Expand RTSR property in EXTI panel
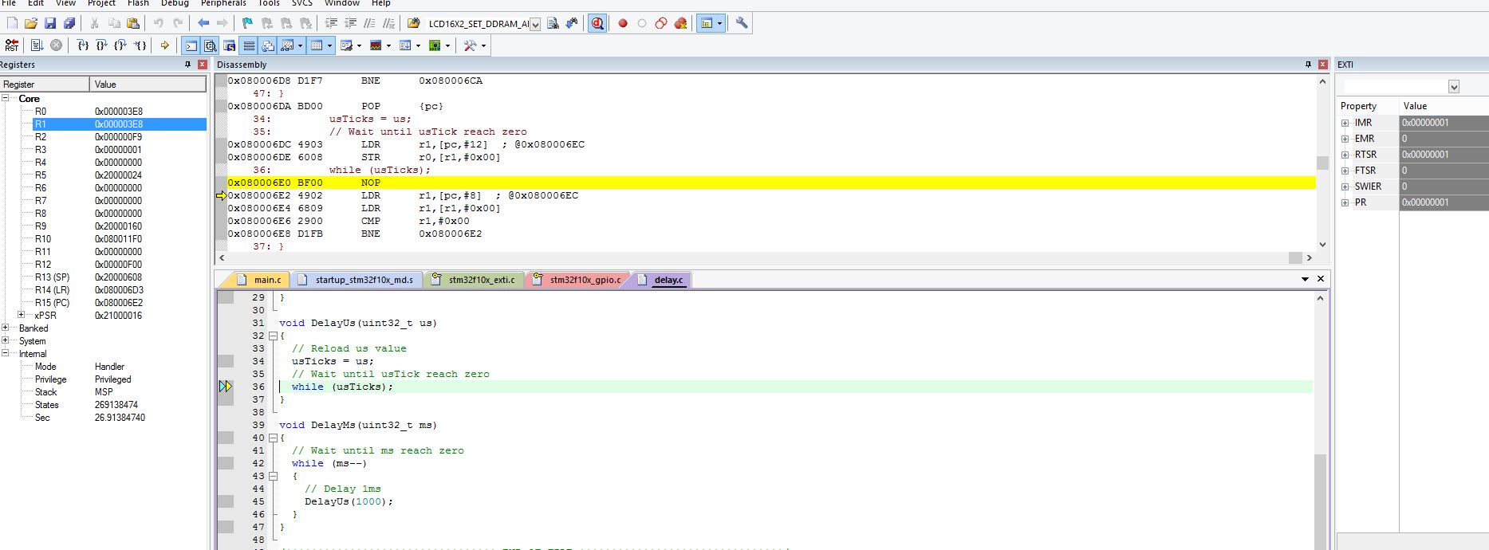 [1345, 155]
